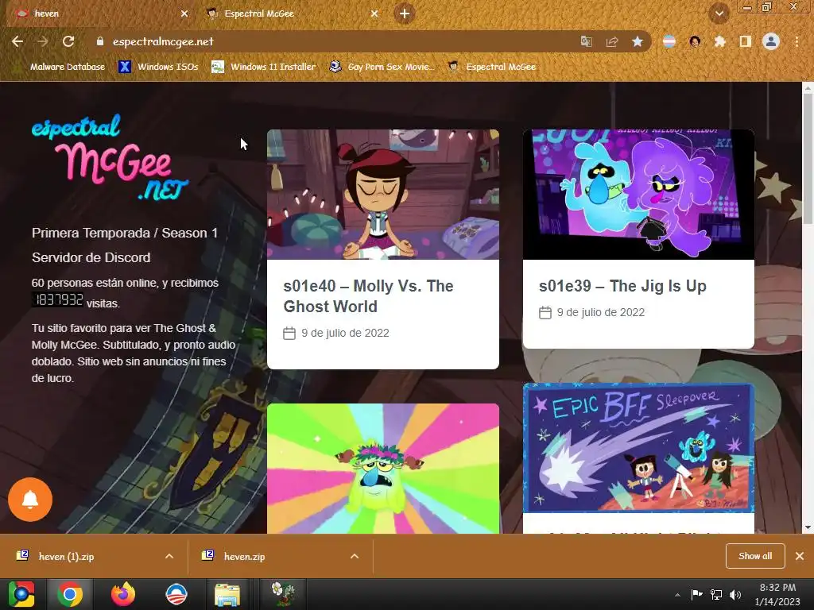Open the Chrome three-dot menu

click(x=797, y=41)
